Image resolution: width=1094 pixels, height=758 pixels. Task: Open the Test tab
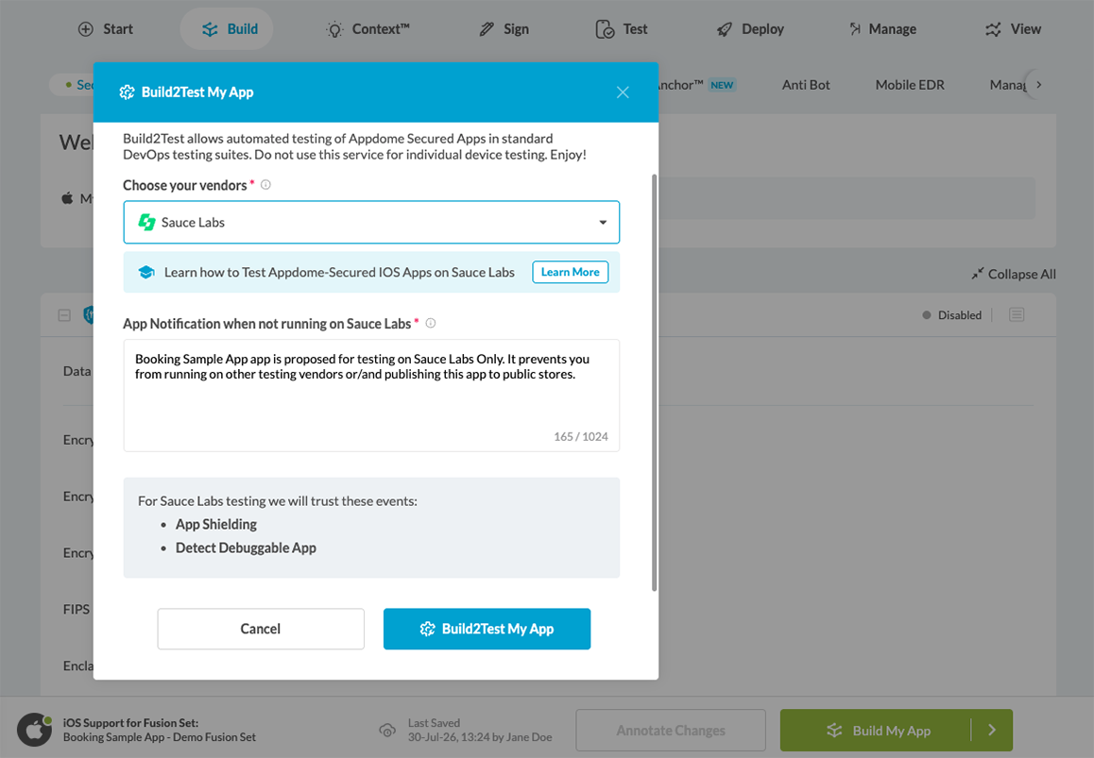tap(622, 29)
